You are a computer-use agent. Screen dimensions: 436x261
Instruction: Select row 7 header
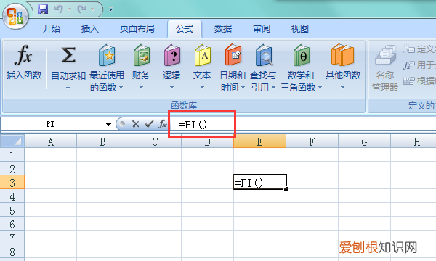(12, 237)
